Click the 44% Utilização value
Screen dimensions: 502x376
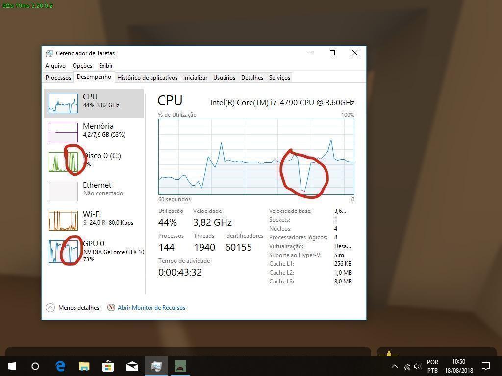168,223
